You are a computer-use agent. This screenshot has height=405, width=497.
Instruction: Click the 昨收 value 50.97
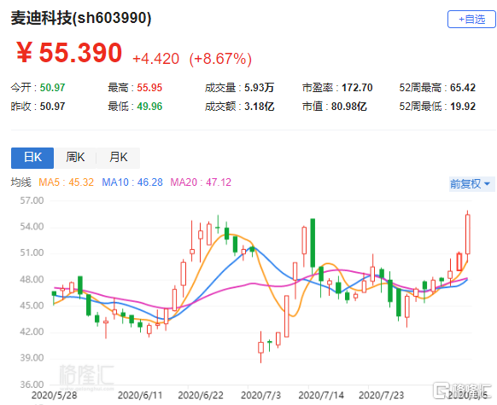52,107
